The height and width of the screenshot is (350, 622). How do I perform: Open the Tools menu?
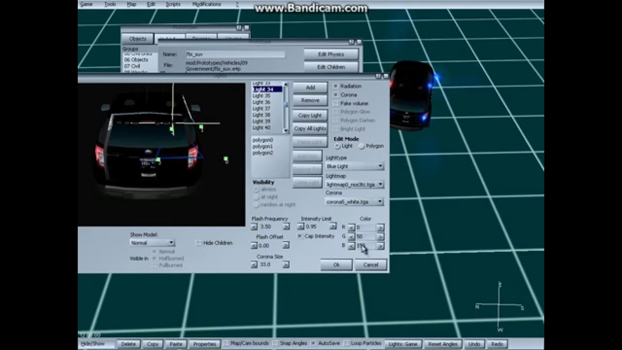pos(110,4)
